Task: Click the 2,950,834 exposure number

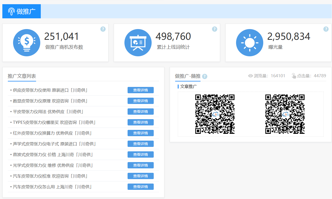Action: [289, 36]
